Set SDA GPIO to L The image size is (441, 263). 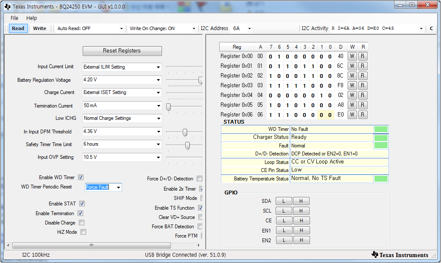click(x=284, y=201)
